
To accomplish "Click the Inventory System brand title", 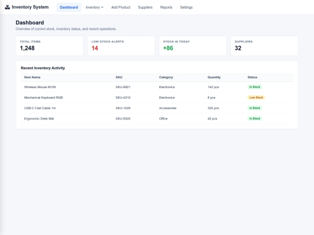I will 30,7.
